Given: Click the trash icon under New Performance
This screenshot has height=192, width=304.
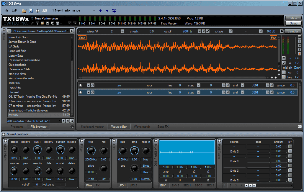Looking at the screenshot, I should (57, 23).
